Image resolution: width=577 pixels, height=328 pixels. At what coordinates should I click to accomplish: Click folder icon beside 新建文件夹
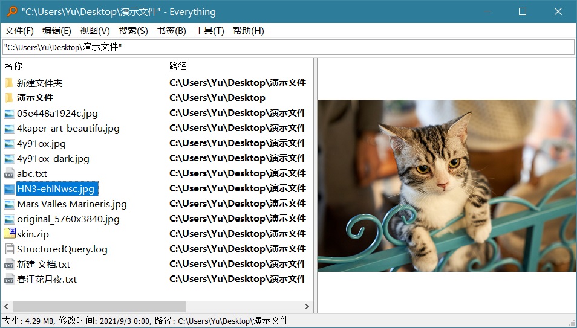(9, 83)
